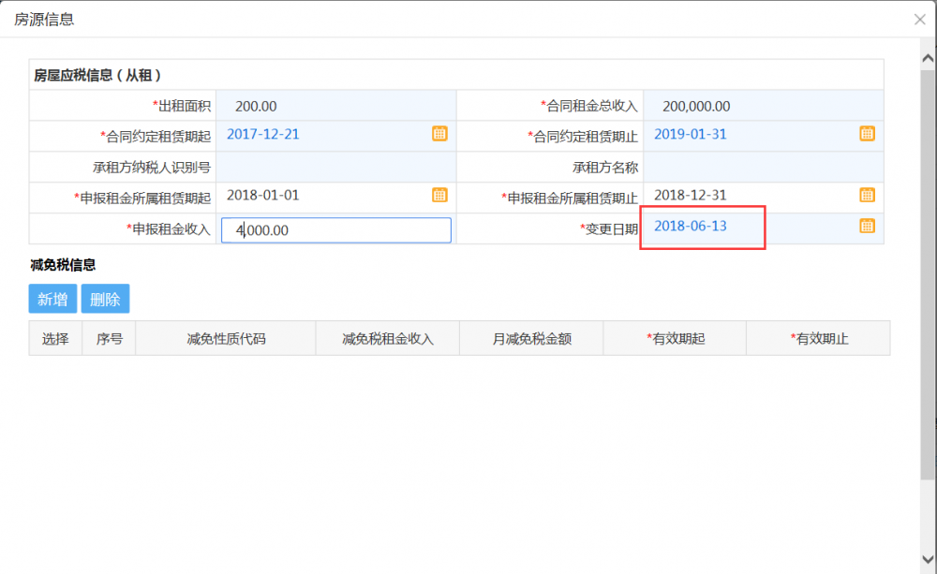Click the 新增 button
Viewport: 937px width, 574px height.
click(x=52, y=300)
